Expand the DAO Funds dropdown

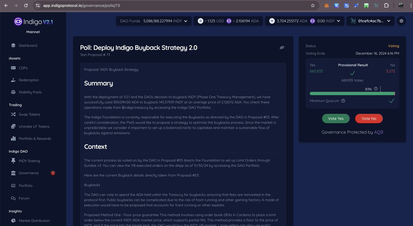click(153, 21)
